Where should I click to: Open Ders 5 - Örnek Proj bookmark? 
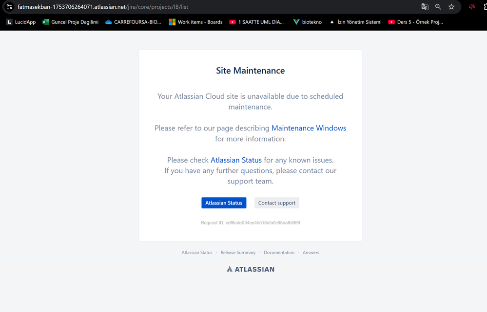415,22
